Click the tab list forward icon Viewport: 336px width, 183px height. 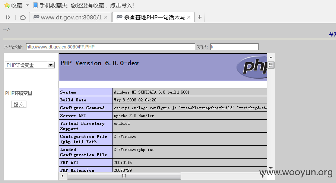pos(8,18)
